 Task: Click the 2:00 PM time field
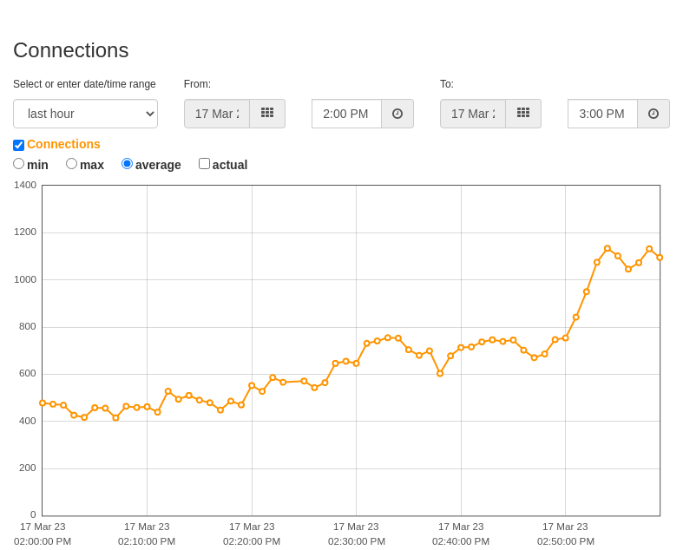(346, 114)
